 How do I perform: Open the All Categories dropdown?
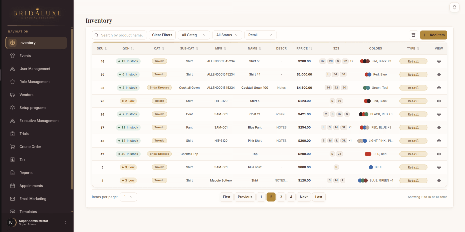point(194,35)
